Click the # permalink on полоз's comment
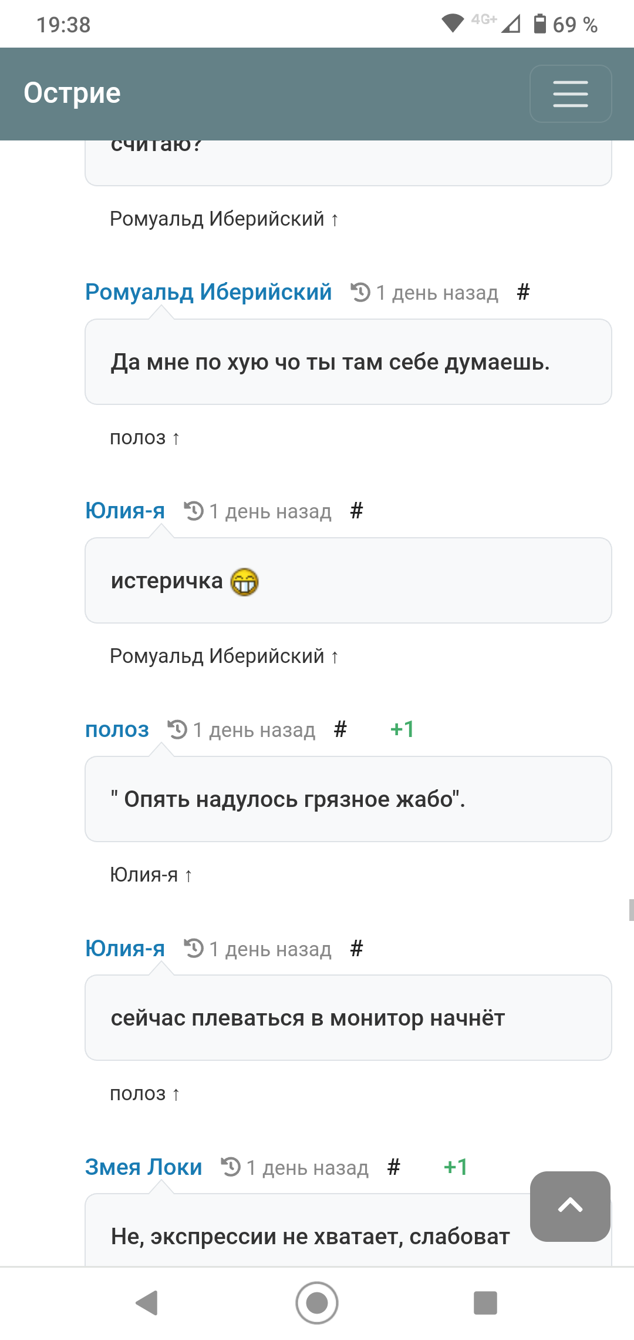Viewport: 634px width, 1340px height. [x=340, y=730]
